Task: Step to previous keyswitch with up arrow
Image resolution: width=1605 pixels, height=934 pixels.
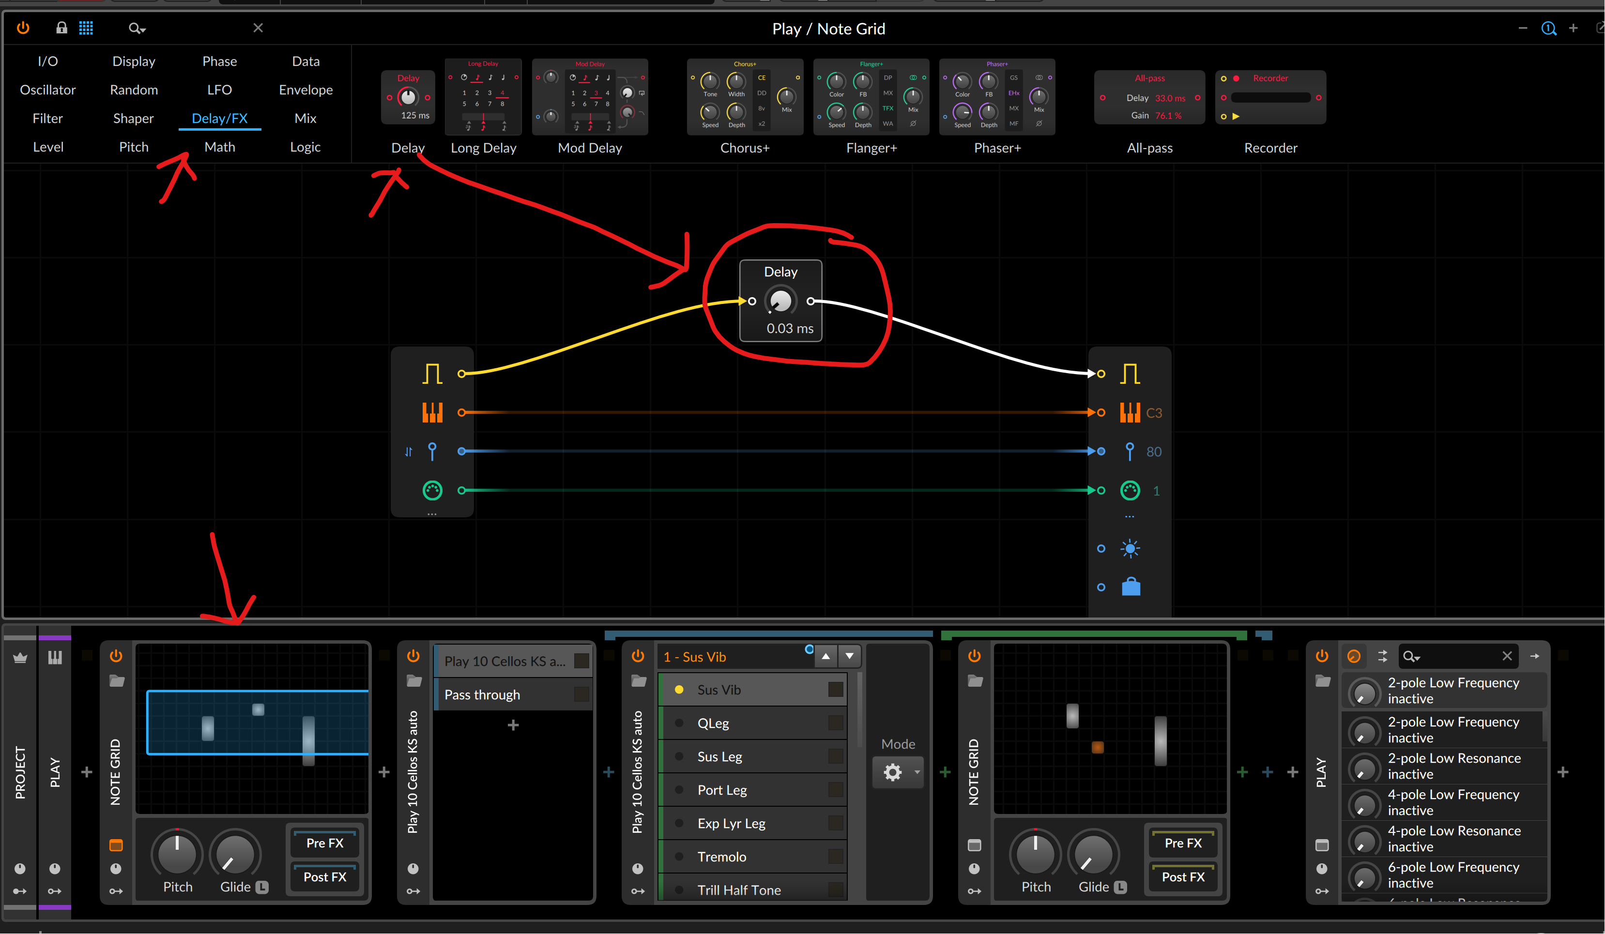Action: pos(825,656)
